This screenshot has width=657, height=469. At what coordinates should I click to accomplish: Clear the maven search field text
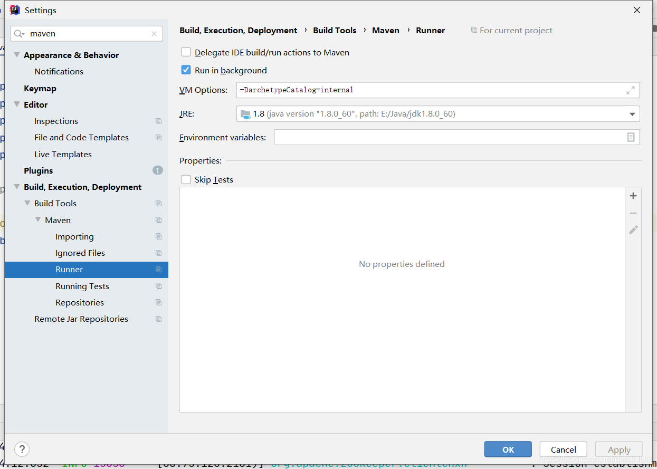click(154, 34)
